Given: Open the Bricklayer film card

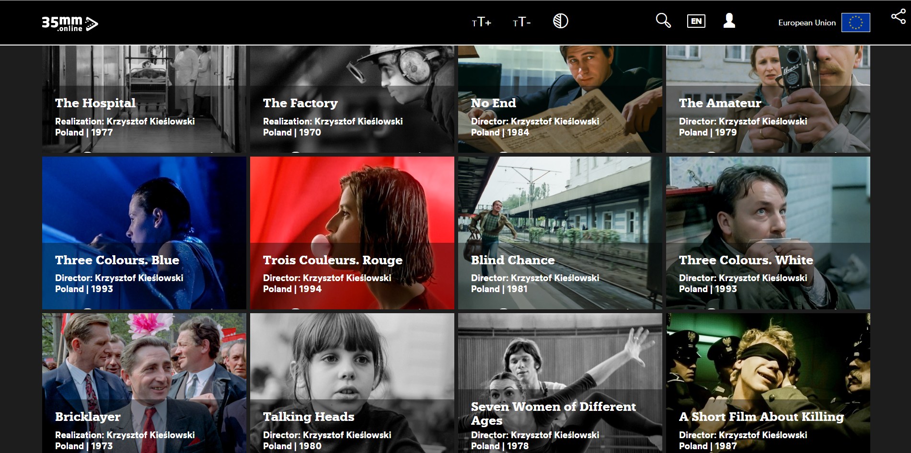Looking at the screenshot, I should click(144, 383).
